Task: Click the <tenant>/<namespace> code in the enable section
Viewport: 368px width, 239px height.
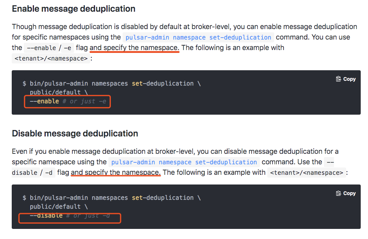Action: [x=51, y=59]
